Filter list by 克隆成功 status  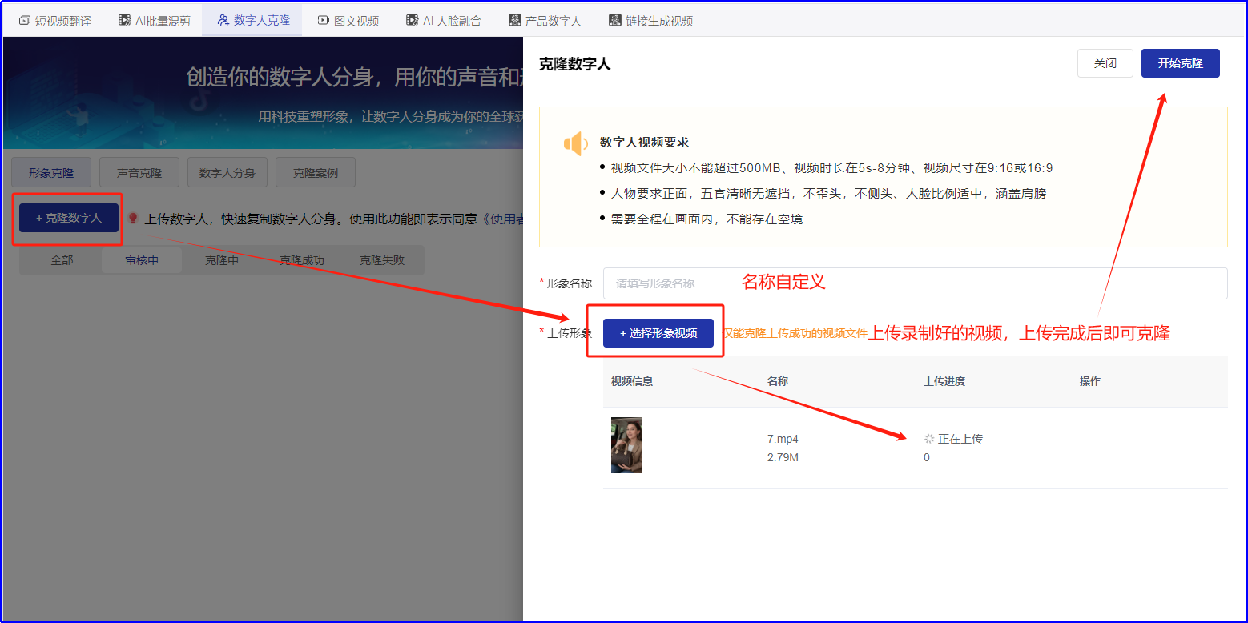click(301, 260)
